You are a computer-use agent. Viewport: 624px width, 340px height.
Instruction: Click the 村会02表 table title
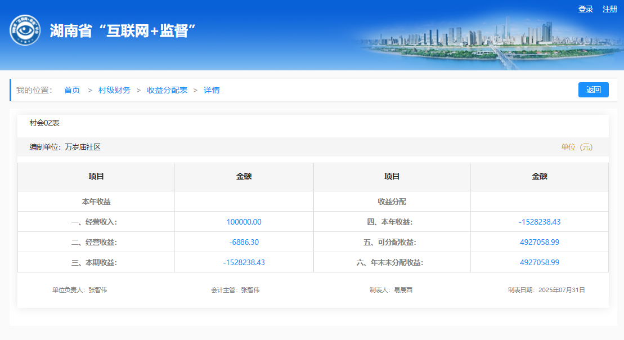tap(44, 123)
